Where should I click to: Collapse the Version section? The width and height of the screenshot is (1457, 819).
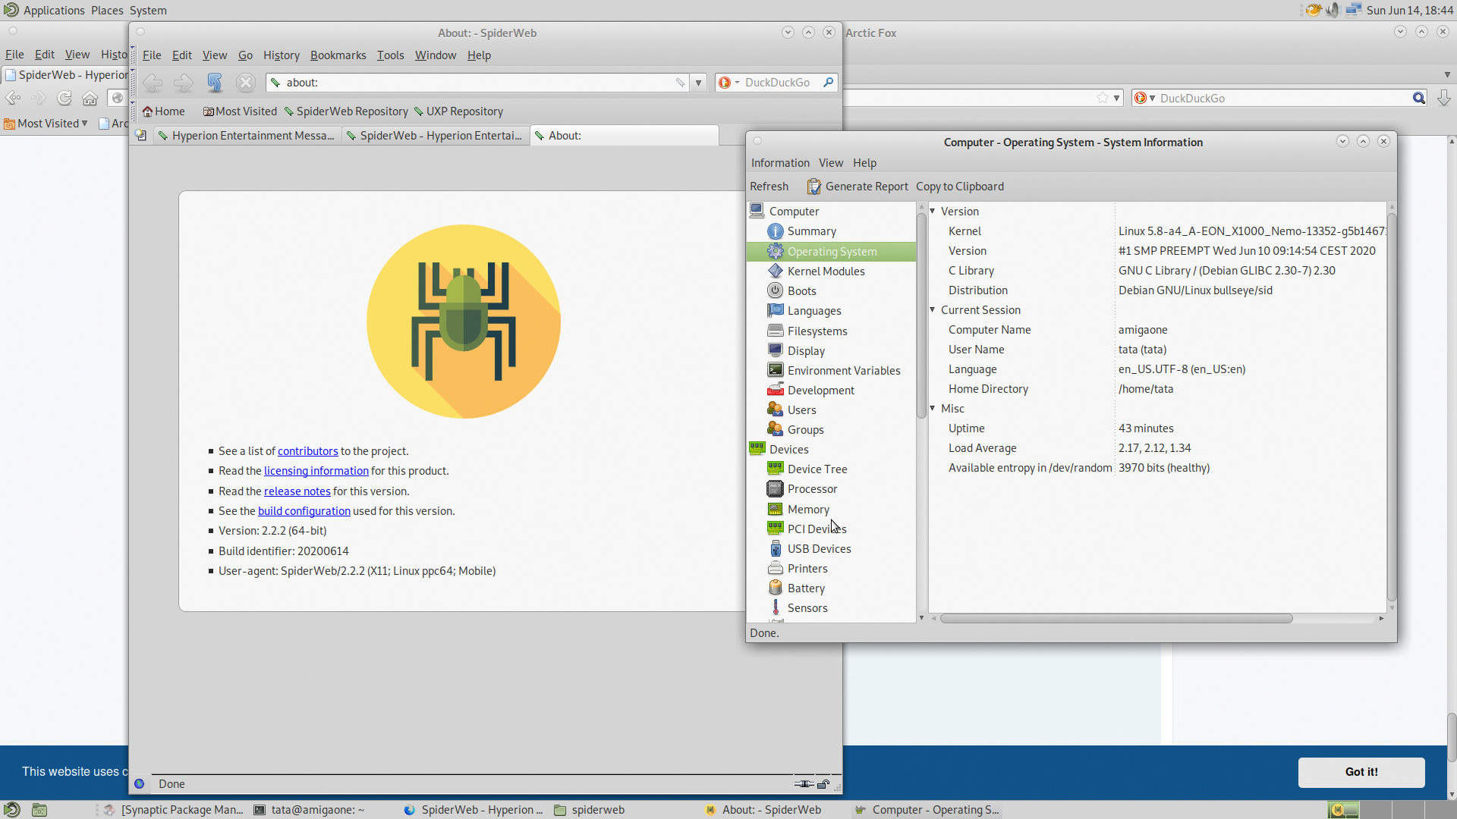(933, 212)
